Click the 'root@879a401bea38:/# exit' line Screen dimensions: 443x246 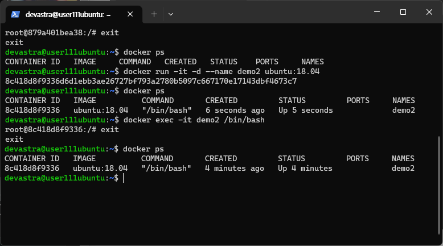[62, 33]
